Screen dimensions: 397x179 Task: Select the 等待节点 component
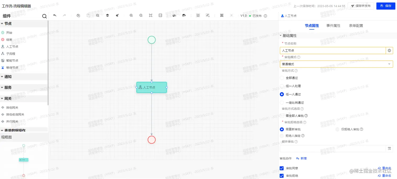(x=10, y=68)
